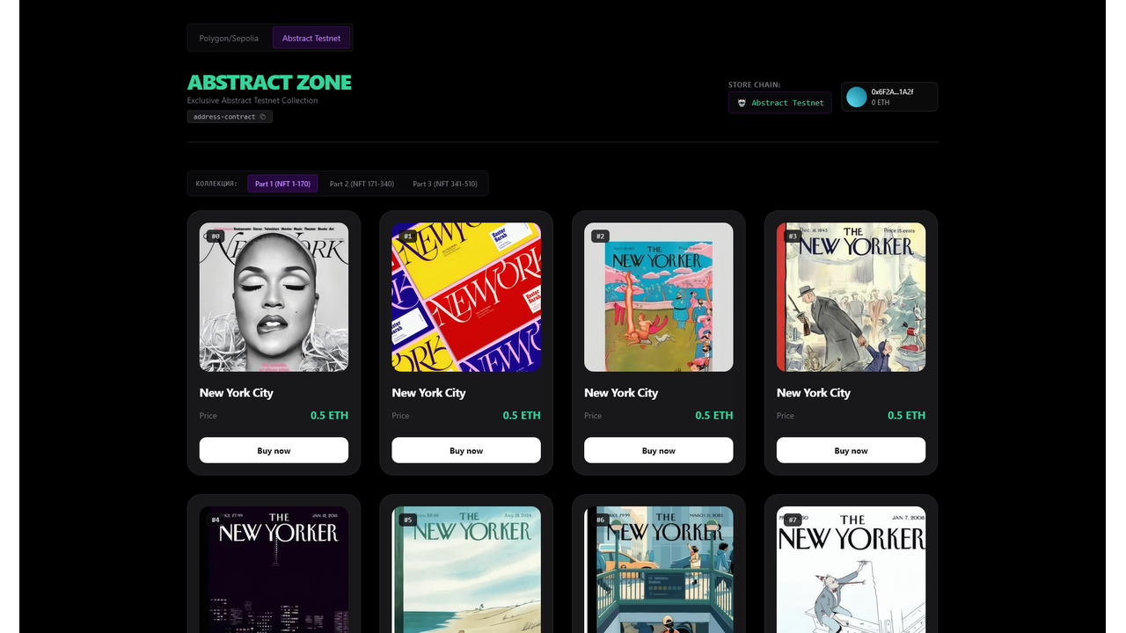The height and width of the screenshot is (633, 1126).
Task: Click the #3 badge on fourth card
Action: 793,236
